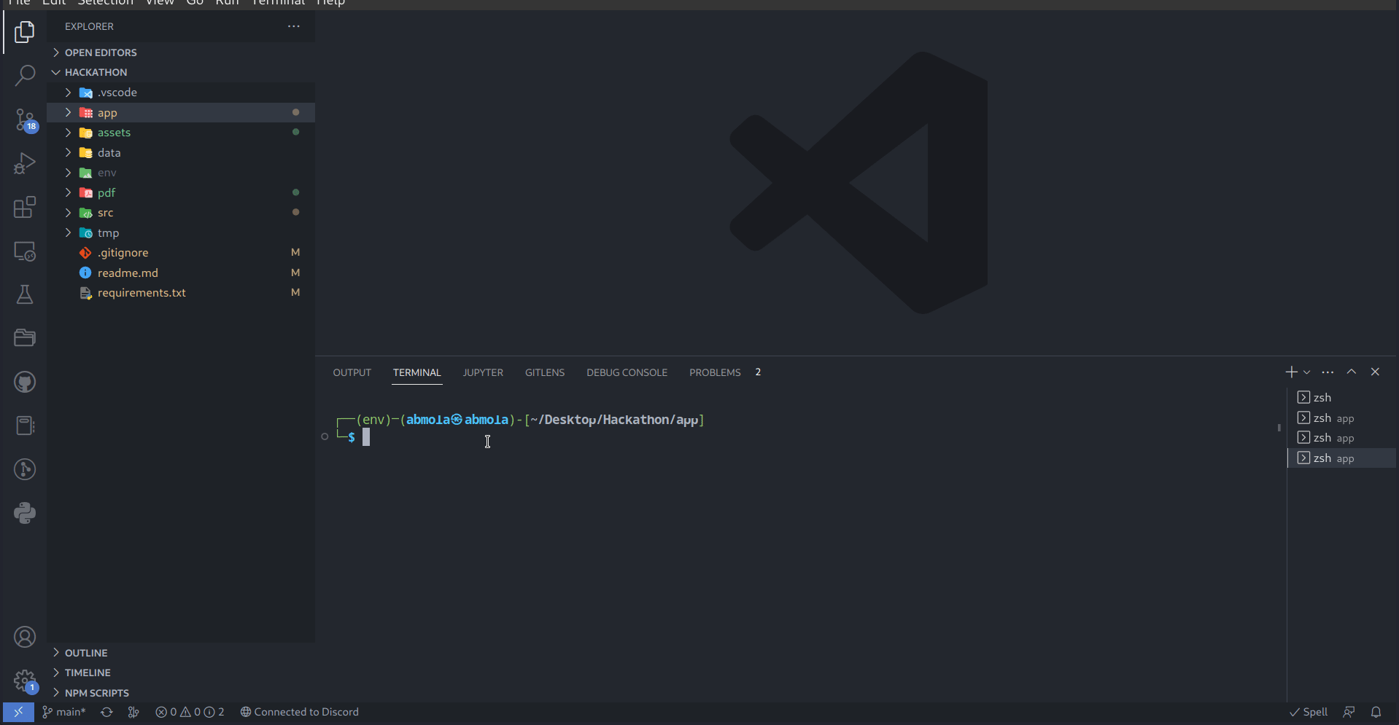The height and width of the screenshot is (725, 1399).
Task: Open the Explorer view icon
Action: 25,32
